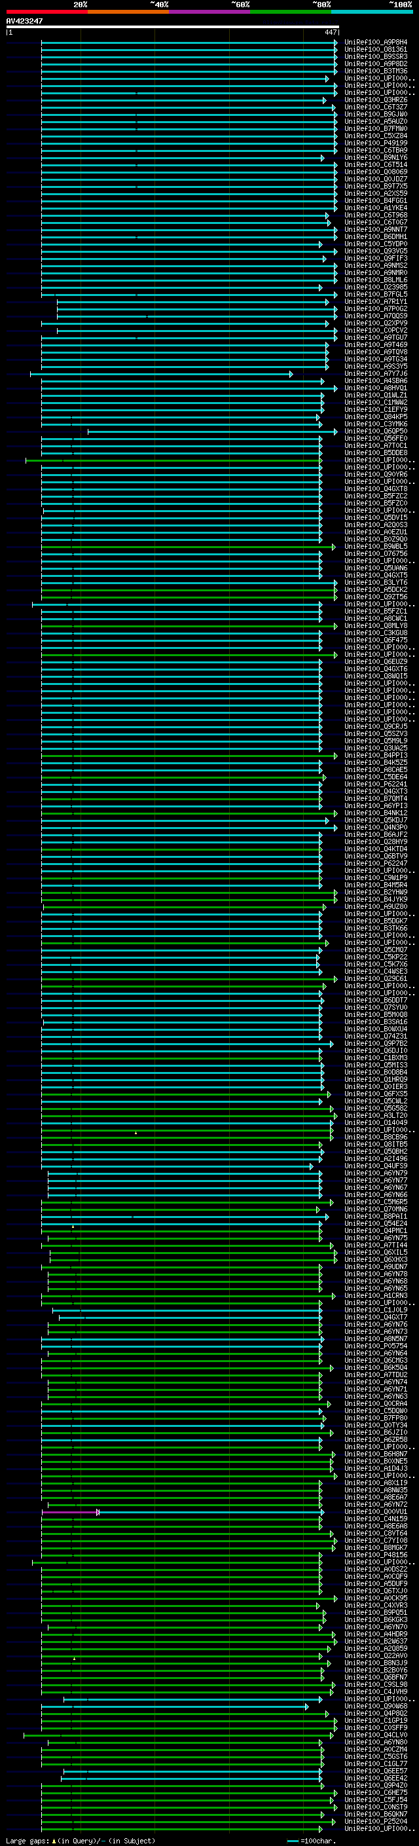This screenshot has height=1846, width=419.
Task: Click the white query sequence bar
Action: [173, 26]
